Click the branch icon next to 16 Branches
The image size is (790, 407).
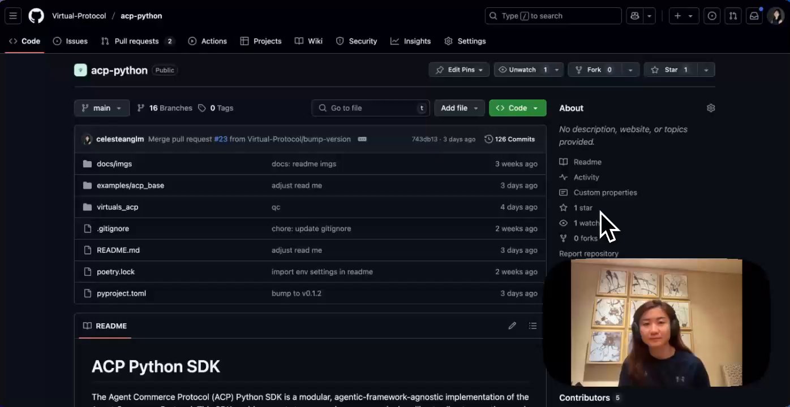tap(141, 108)
